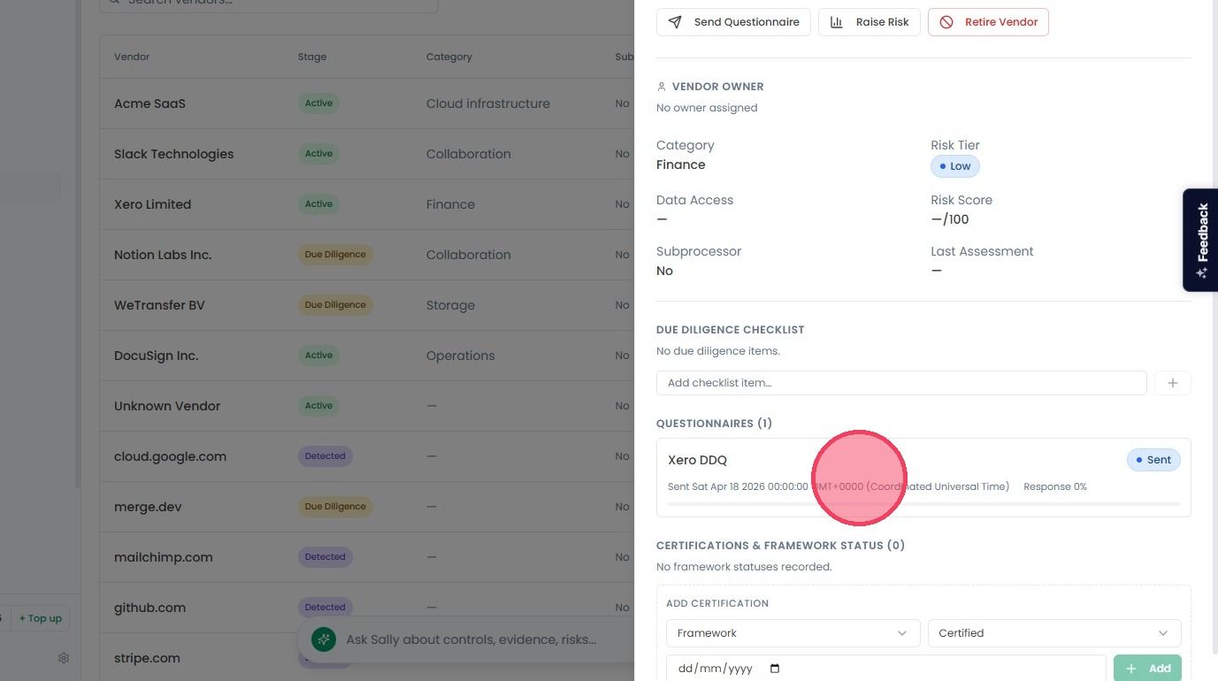Click Due Diligence badge for Notion Labs Inc.

pos(335,255)
